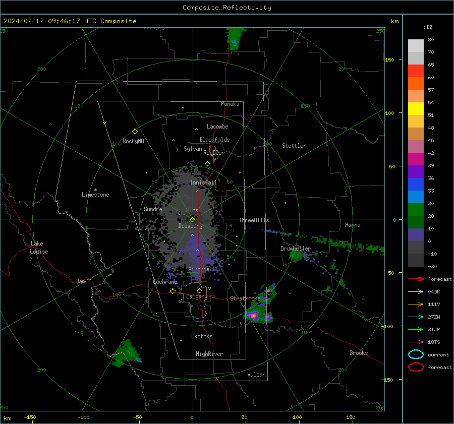This screenshot has width=454, height=424.
Task: Click the orange 111V arrow icon
Action: [416, 304]
